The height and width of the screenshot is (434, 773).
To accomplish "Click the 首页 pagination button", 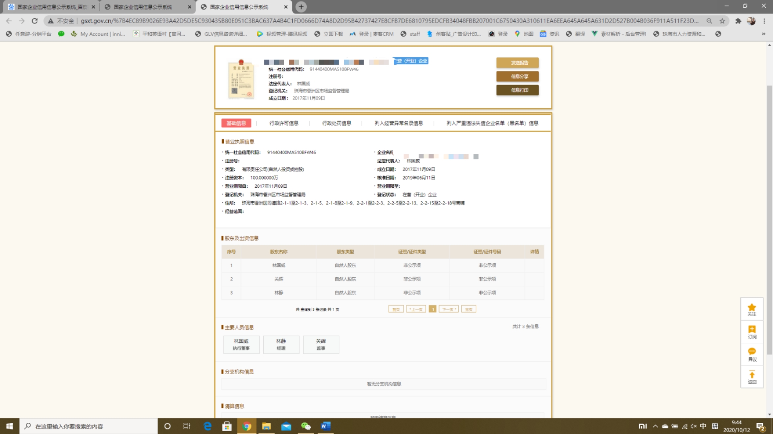I will pyautogui.click(x=396, y=309).
